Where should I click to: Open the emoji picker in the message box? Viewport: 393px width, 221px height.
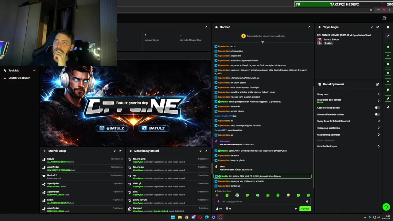click(307, 202)
